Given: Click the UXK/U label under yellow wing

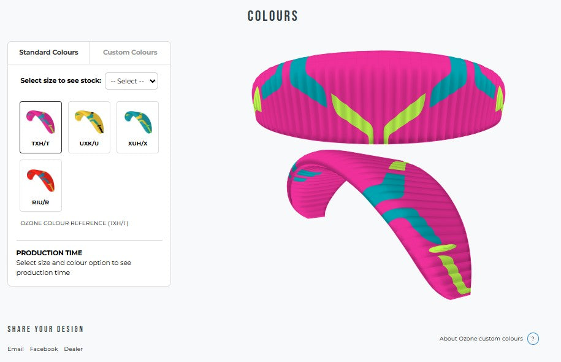Looking at the screenshot, I should coord(89,144).
